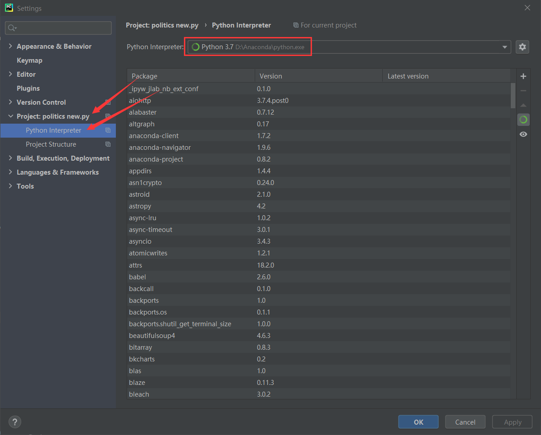Screen dimensions: 541x435
Task: Click the search magnifier icon in settings search
Action: [12, 28]
